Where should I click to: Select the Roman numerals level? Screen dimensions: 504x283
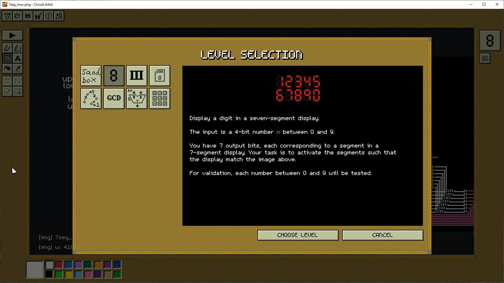pyautogui.click(x=137, y=76)
